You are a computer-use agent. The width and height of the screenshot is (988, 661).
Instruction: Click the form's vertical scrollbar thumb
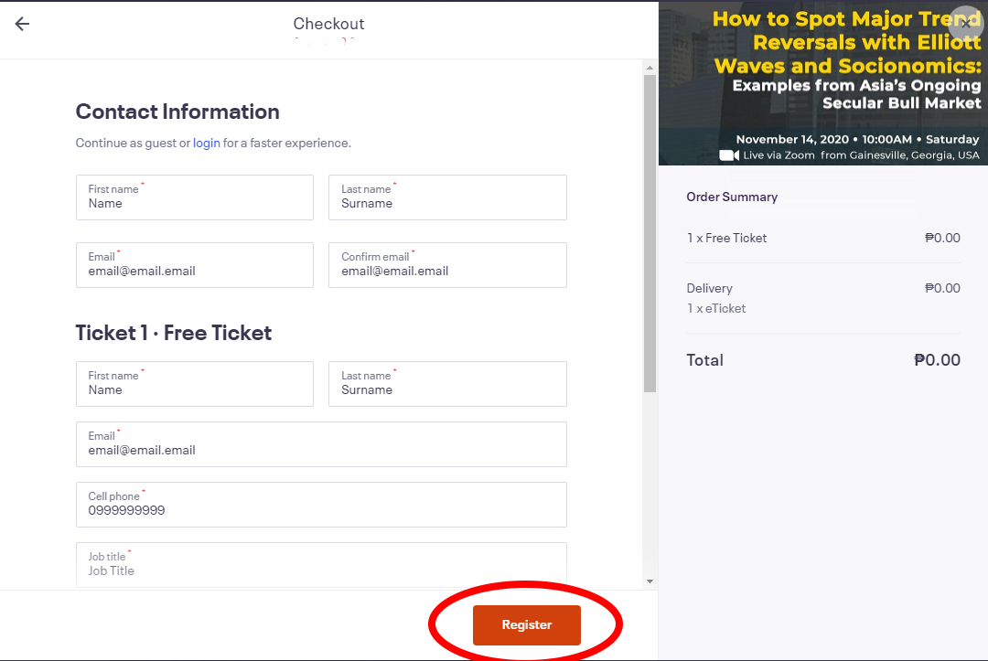click(650, 233)
